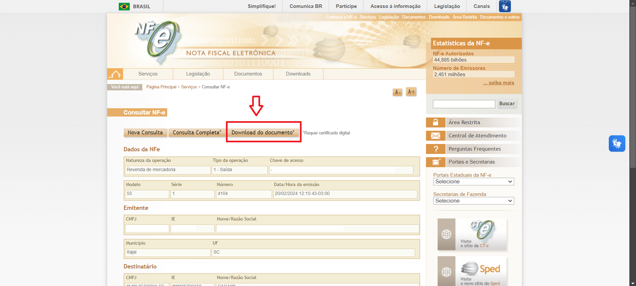Increase font size with A+ button
Viewport: 636px width, 286px height.
(x=411, y=92)
